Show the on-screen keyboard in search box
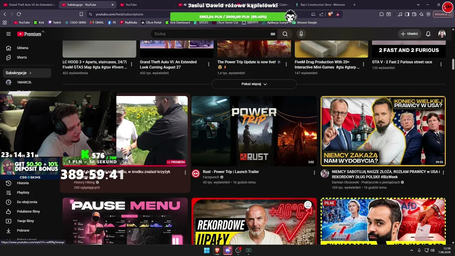 point(273,34)
